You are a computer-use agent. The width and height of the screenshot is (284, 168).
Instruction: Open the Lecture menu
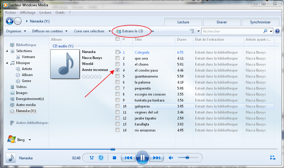pos(45,13)
